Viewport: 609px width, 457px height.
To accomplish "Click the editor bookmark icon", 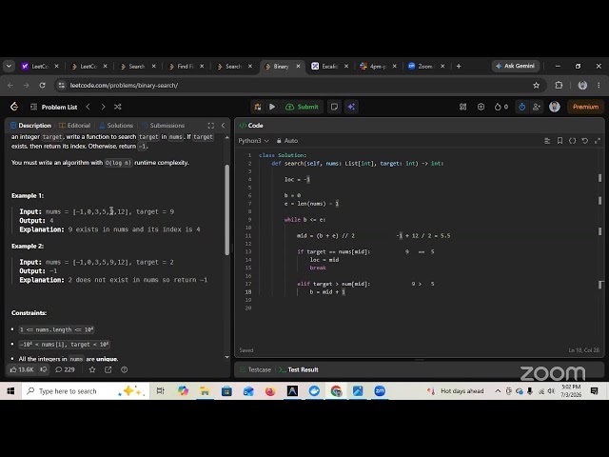I will coord(560,141).
